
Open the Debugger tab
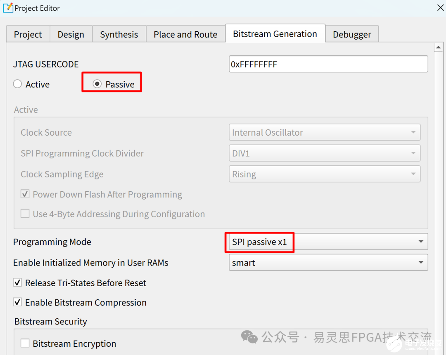tap(352, 35)
